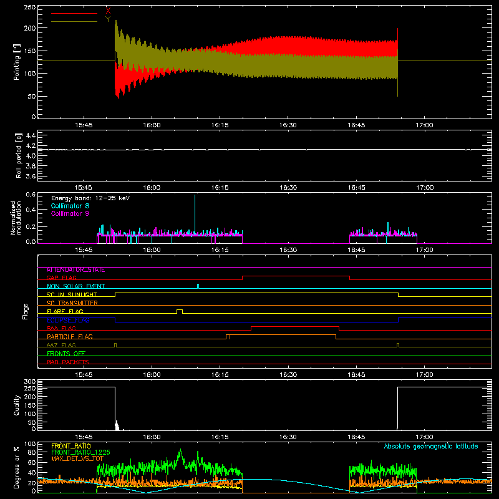Select the green FRONT_RATIO_1225 legend entry
Viewport: 499px width, 499px height.
(80, 452)
